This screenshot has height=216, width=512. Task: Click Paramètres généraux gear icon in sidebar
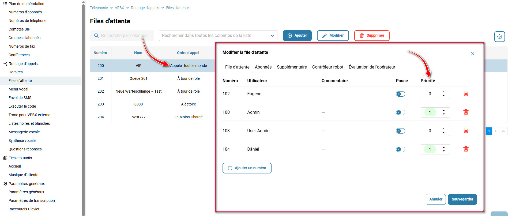(5, 184)
